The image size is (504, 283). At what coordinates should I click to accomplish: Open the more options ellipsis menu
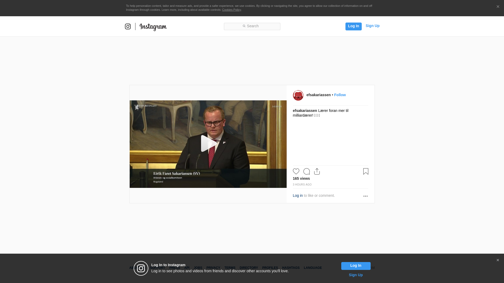pyautogui.click(x=365, y=196)
